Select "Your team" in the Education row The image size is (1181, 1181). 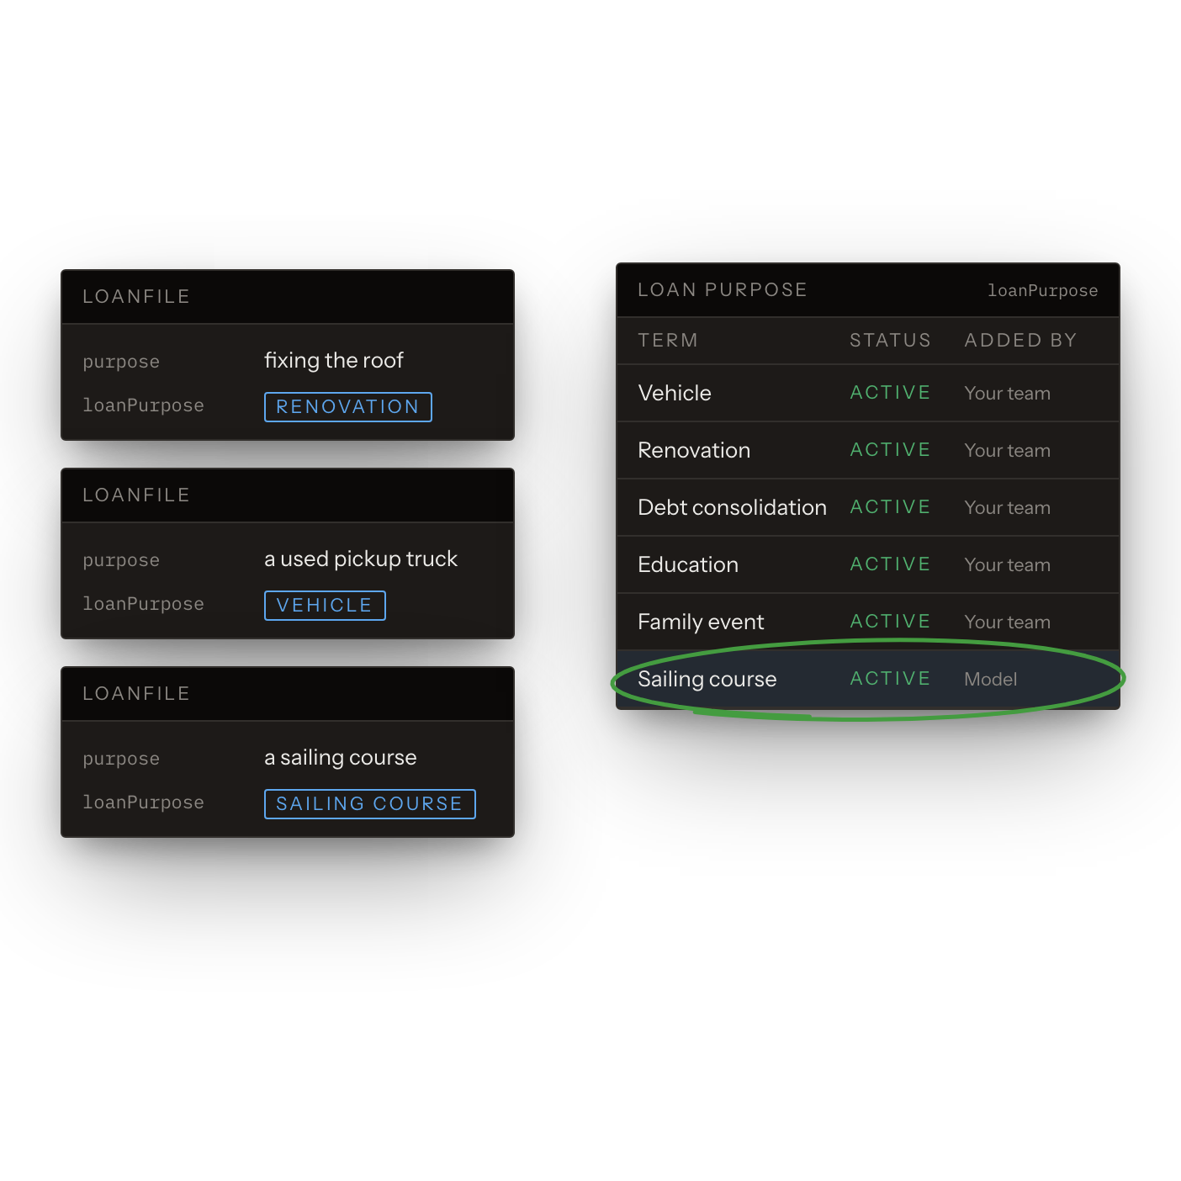pyautogui.click(x=1007, y=565)
